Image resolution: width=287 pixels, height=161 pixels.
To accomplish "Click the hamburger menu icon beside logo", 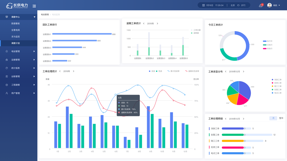I will (x=34, y=6).
